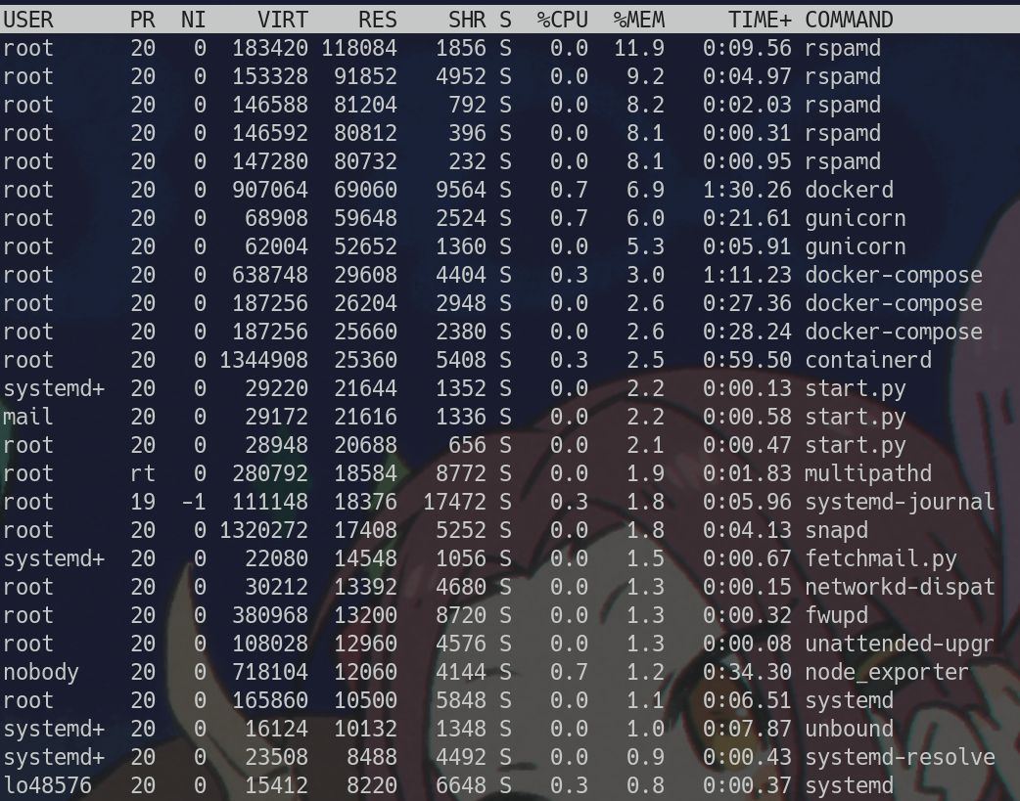1020x801 pixels.
Task: Click gunicorn command with time 0:05.91
Action: coord(856,247)
